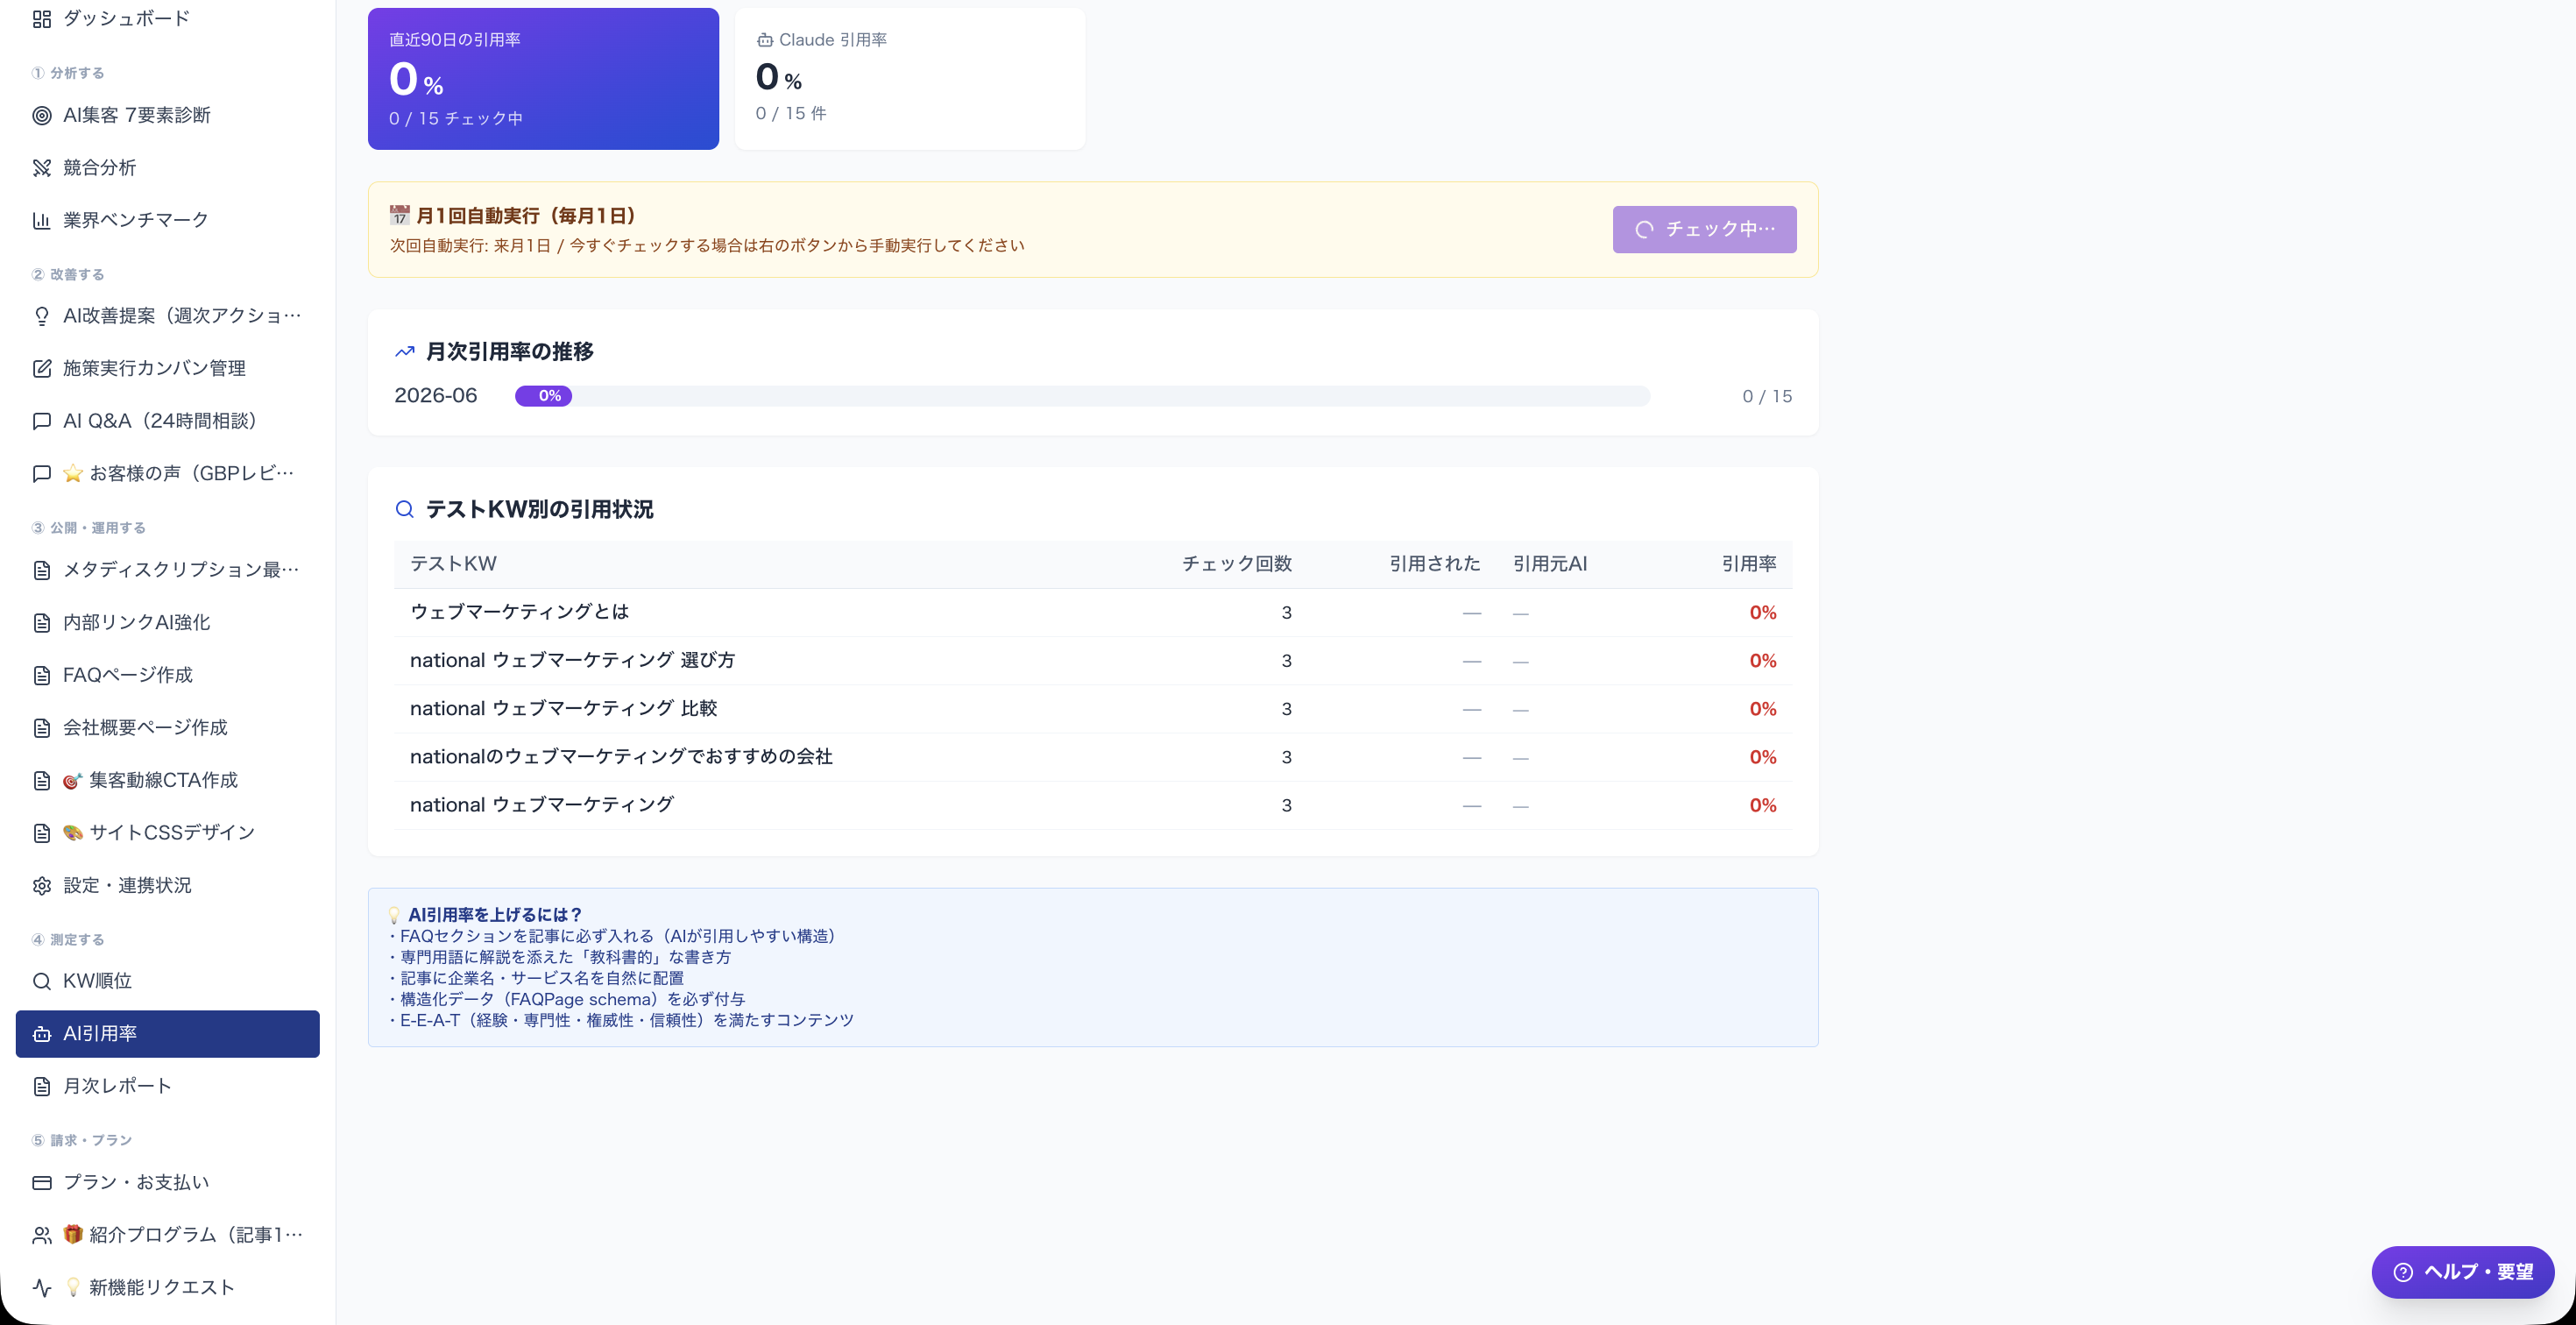Click the target icon beside AI集客 7要素診断

click(x=41, y=116)
